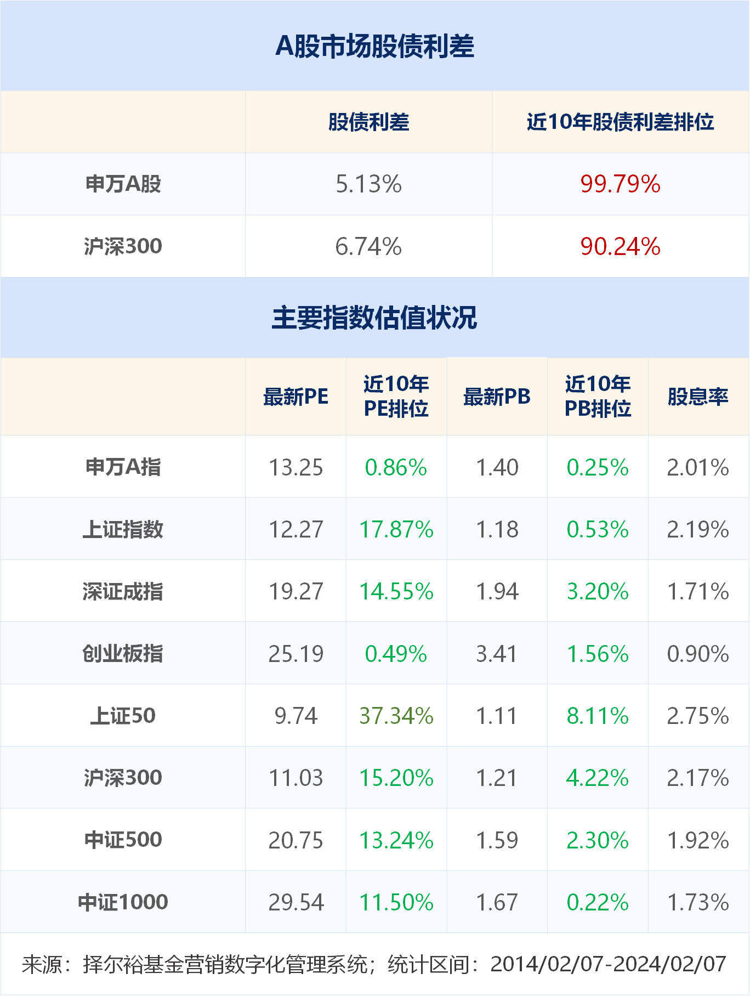Select the 深证成指 row label
The width and height of the screenshot is (750, 996).
123,591
